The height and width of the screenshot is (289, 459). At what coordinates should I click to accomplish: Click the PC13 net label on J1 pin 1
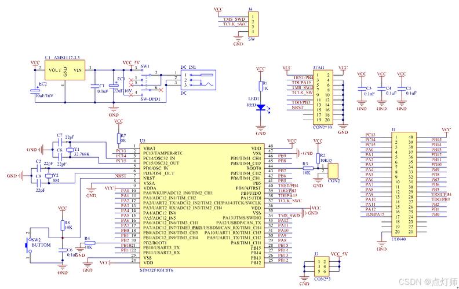click(370, 135)
